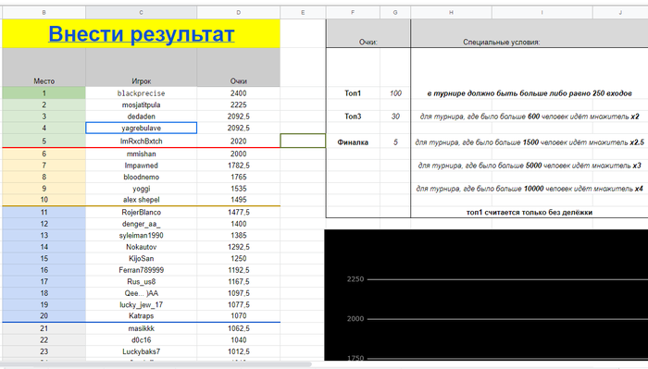Select the 'Топ1' cell

pos(353,93)
